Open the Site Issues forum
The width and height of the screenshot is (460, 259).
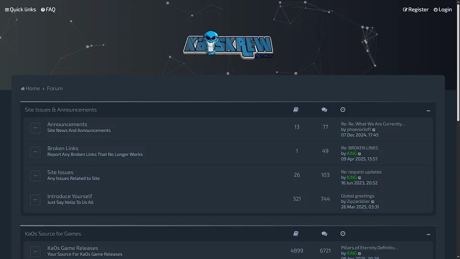[x=60, y=172]
